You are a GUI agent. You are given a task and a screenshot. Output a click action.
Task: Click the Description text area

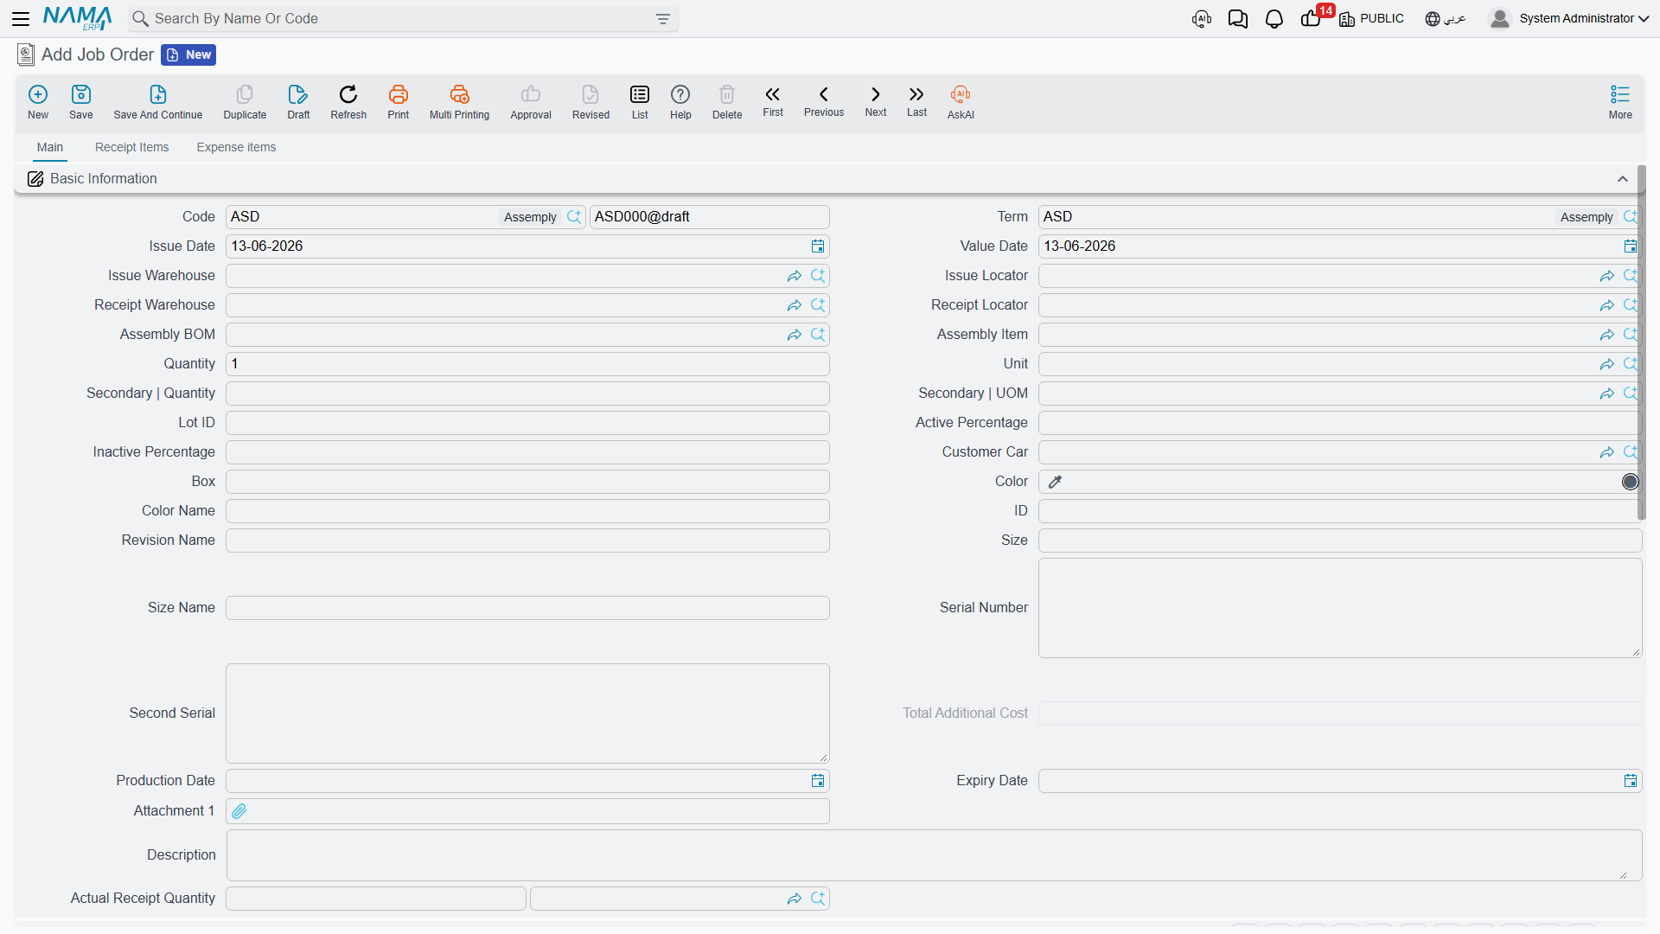click(934, 855)
